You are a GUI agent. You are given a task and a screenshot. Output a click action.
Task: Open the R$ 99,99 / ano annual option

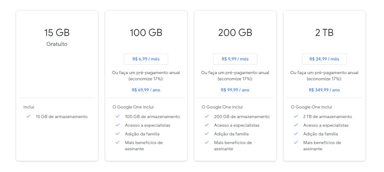click(x=235, y=90)
